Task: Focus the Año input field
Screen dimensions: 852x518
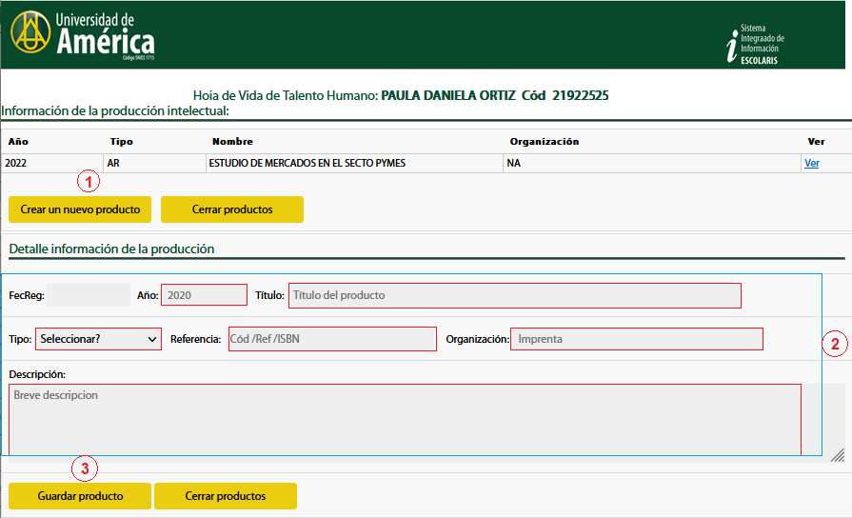Action: pos(204,295)
